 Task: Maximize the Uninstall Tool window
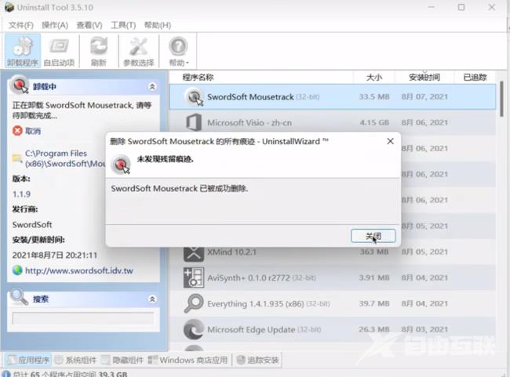coord(461,7)
